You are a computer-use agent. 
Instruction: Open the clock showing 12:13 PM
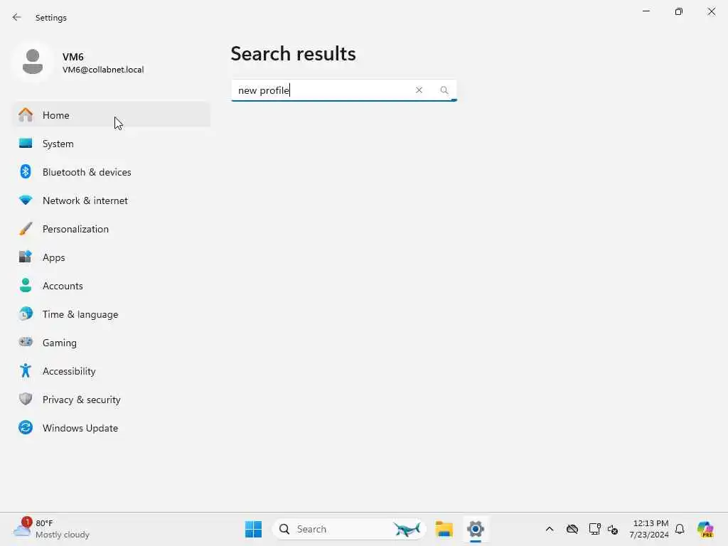649,529
